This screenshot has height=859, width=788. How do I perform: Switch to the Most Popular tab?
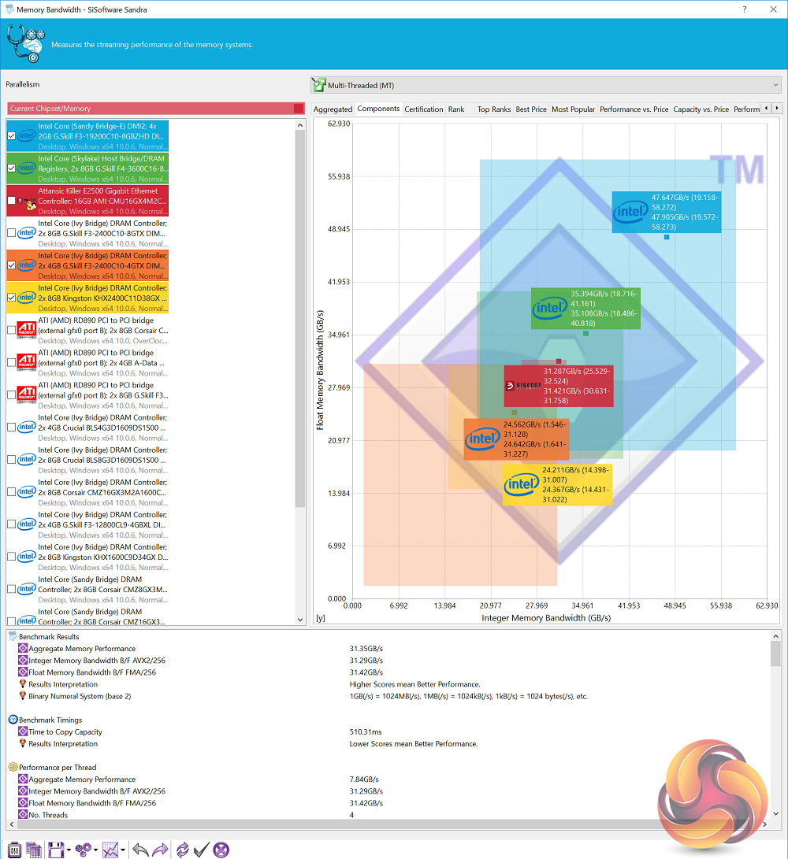573,109
